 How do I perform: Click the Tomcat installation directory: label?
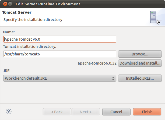[30, 47]
